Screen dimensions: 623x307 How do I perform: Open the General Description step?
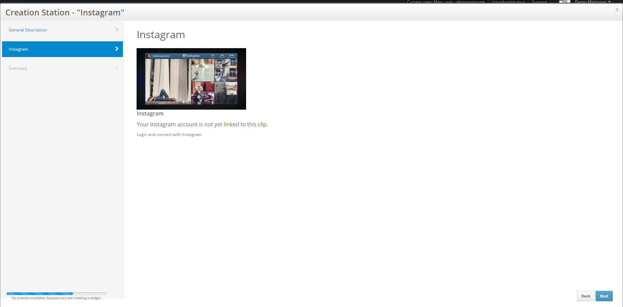click(62, 30)
